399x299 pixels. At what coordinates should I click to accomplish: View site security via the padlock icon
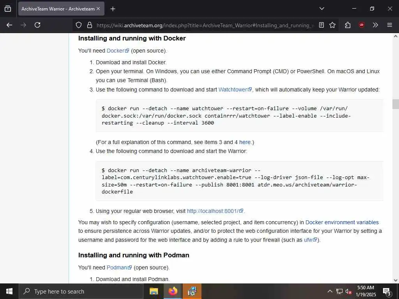(x=89, y=25)
